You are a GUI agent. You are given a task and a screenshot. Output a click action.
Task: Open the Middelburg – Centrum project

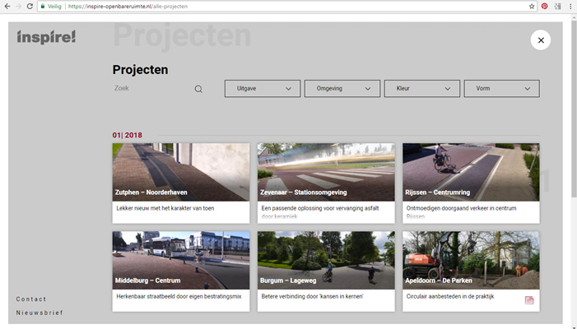point(181,271)
